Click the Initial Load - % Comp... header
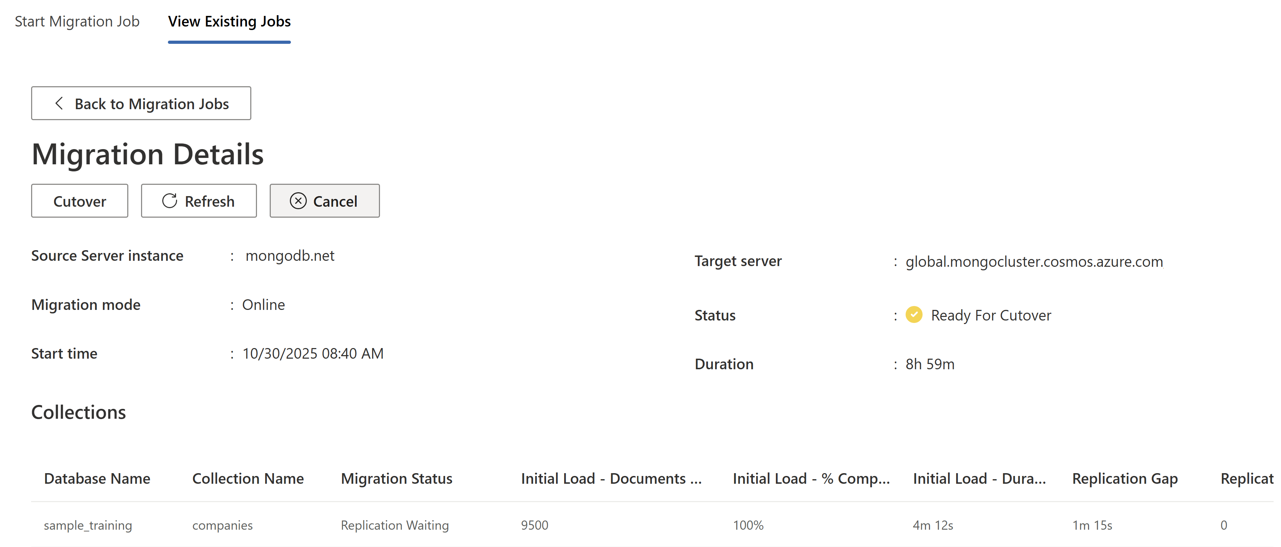Image resolution: width=1281 pixels, height=547 pixels. (x=811, y=478)
